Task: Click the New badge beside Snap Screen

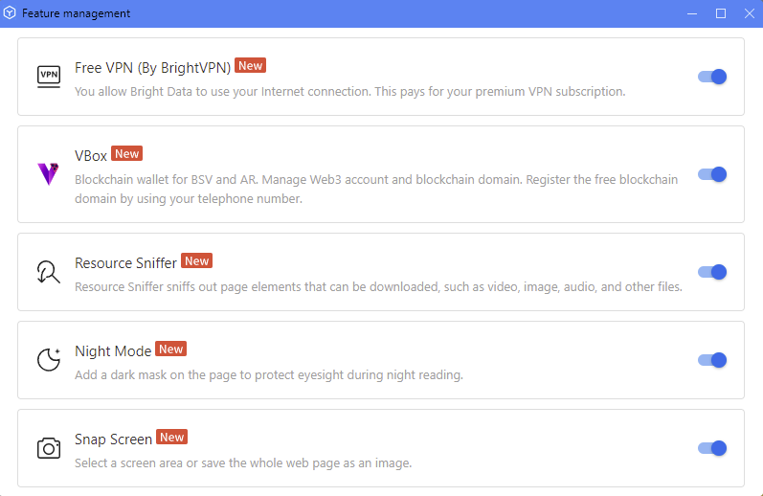Action: (171, 437)
